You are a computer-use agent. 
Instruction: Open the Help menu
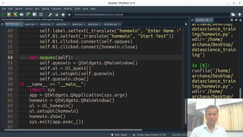tap(93, 9)
